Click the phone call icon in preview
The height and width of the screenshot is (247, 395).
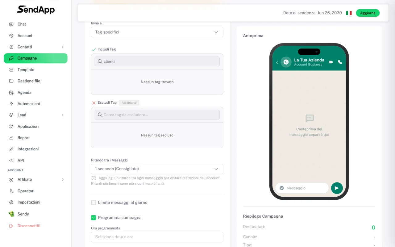[x=340, y=62]
